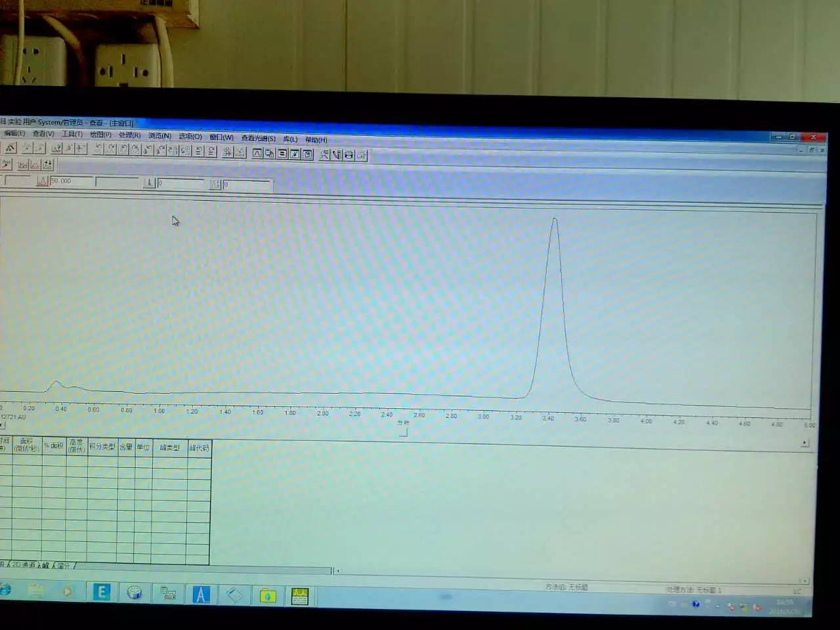The height and width of the screenshot is (630, 840).
Task: Select the 高度 column header
Action: click(76, 446)
